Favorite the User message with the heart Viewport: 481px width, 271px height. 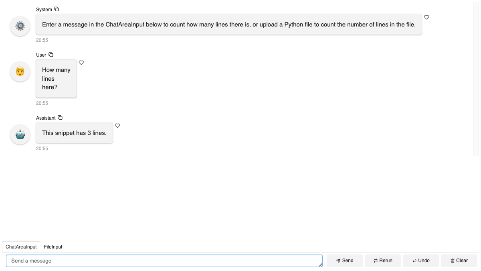coord(81,63)
